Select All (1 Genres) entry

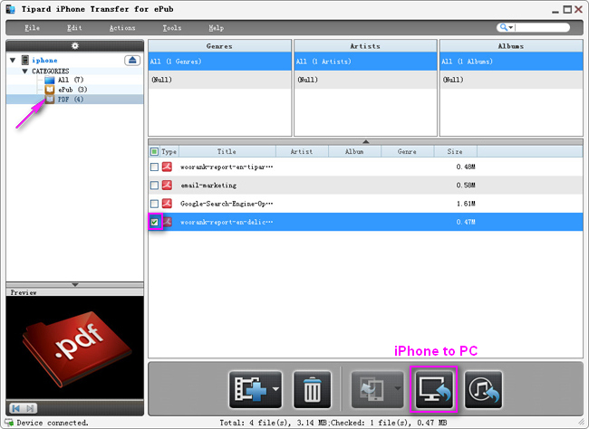tap(220, 62)
